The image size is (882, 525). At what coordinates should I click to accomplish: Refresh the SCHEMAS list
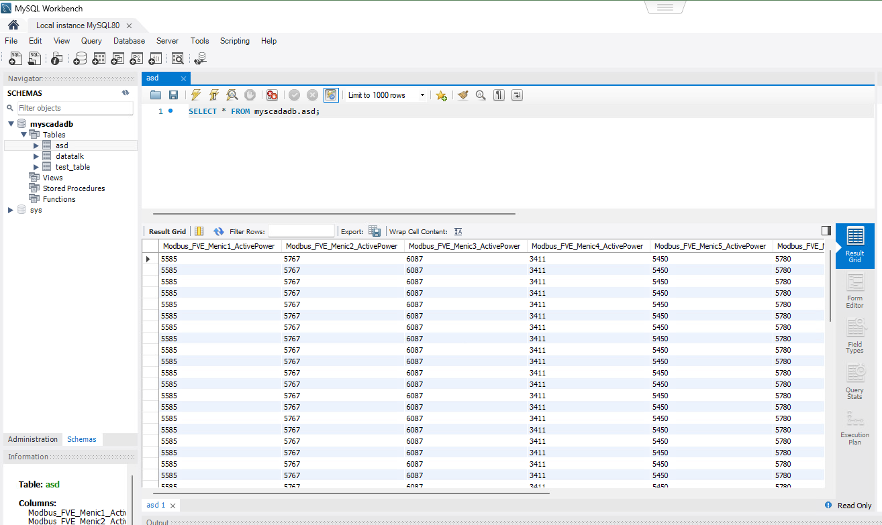click(125, 93)
